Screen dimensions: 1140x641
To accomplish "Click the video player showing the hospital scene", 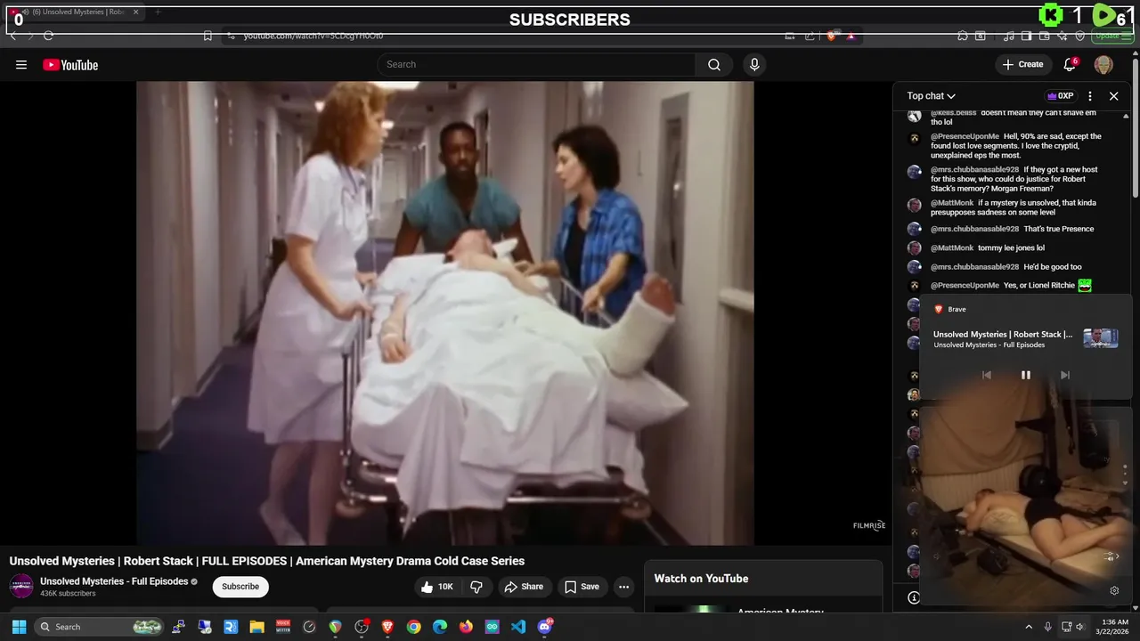I will click(445, 312).
